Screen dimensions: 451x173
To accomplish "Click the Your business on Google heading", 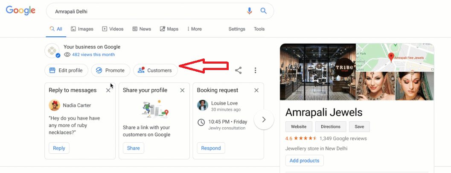I will (92, 47).
